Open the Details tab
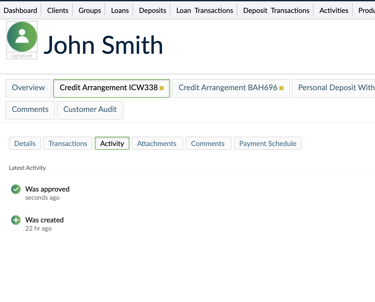The image size is (375, 302). 25,143
